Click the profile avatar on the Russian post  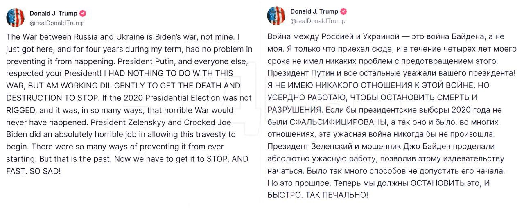(x=276, y=16)
